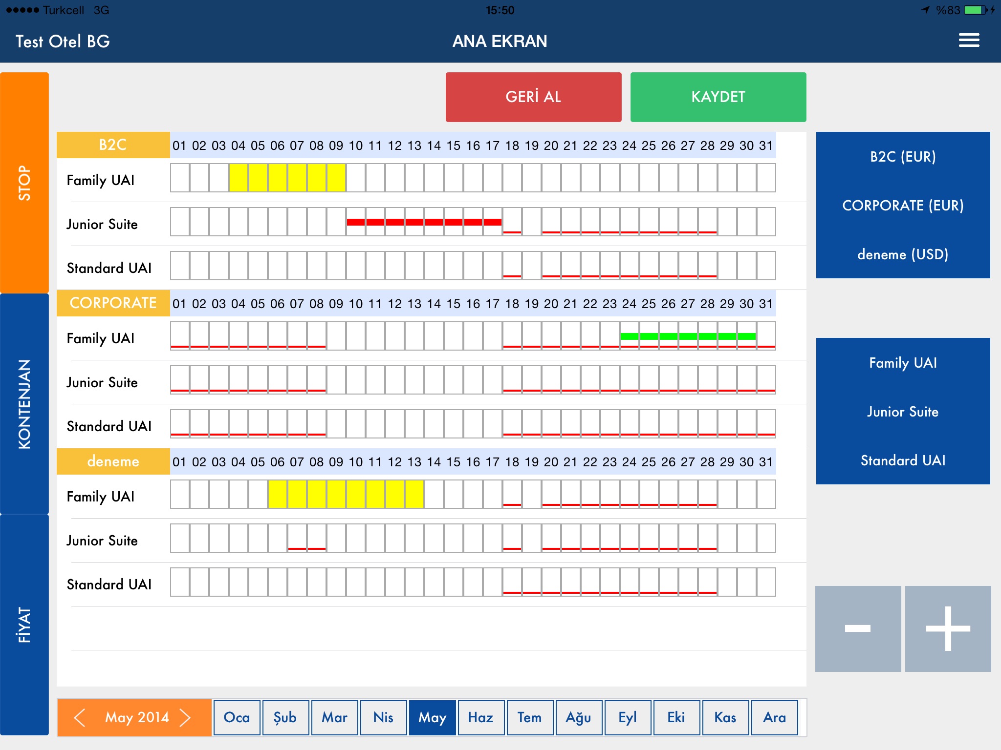Toggle day 30 green cell for CORPORATE Family UAI
This screenshot has width=1001, height=750.
coord(747,336)
